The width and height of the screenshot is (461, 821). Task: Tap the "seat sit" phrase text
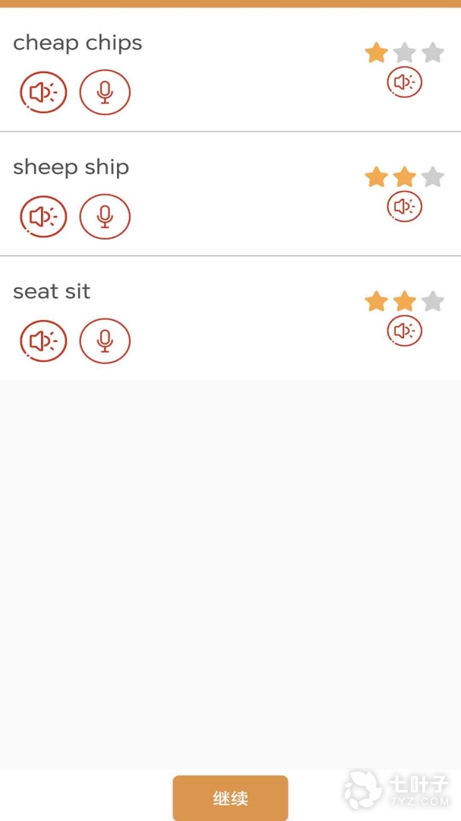pyautogui.click(x=52, y=292)
